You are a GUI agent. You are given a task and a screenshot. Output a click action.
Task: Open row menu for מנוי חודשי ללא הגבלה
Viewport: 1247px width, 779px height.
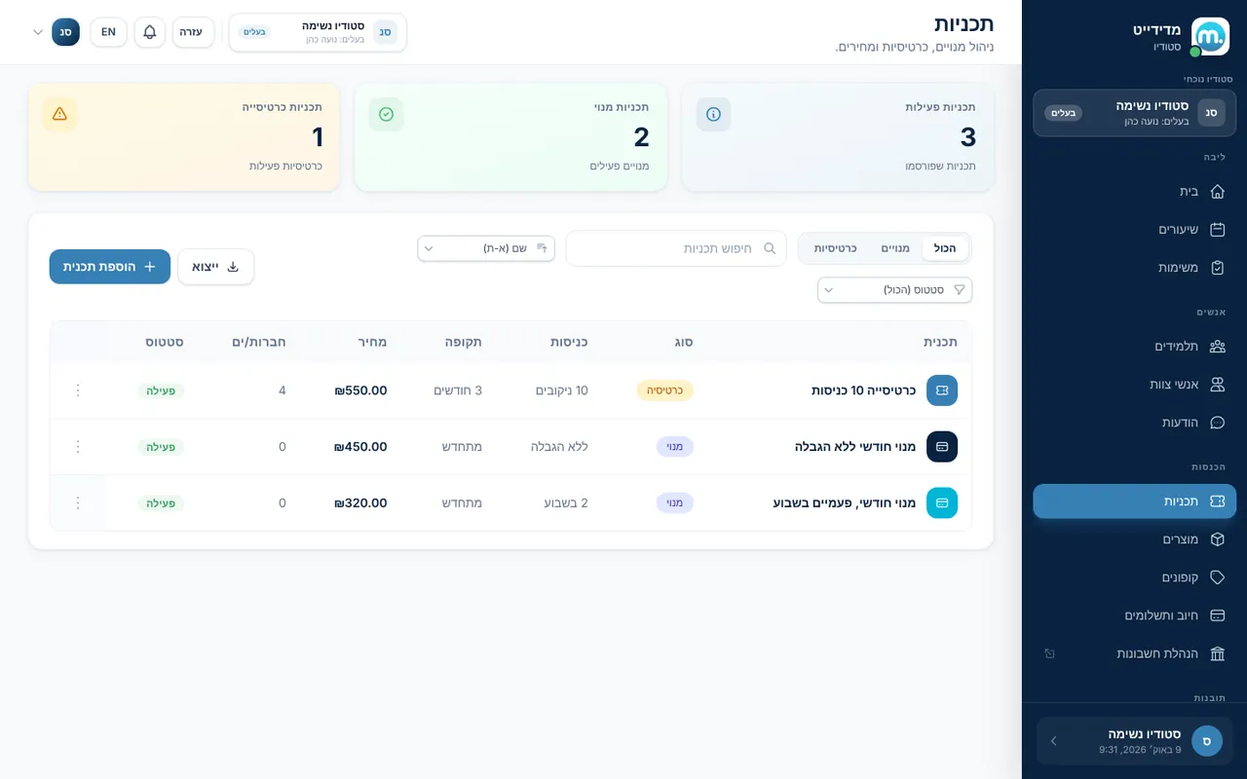pos(78,447)
